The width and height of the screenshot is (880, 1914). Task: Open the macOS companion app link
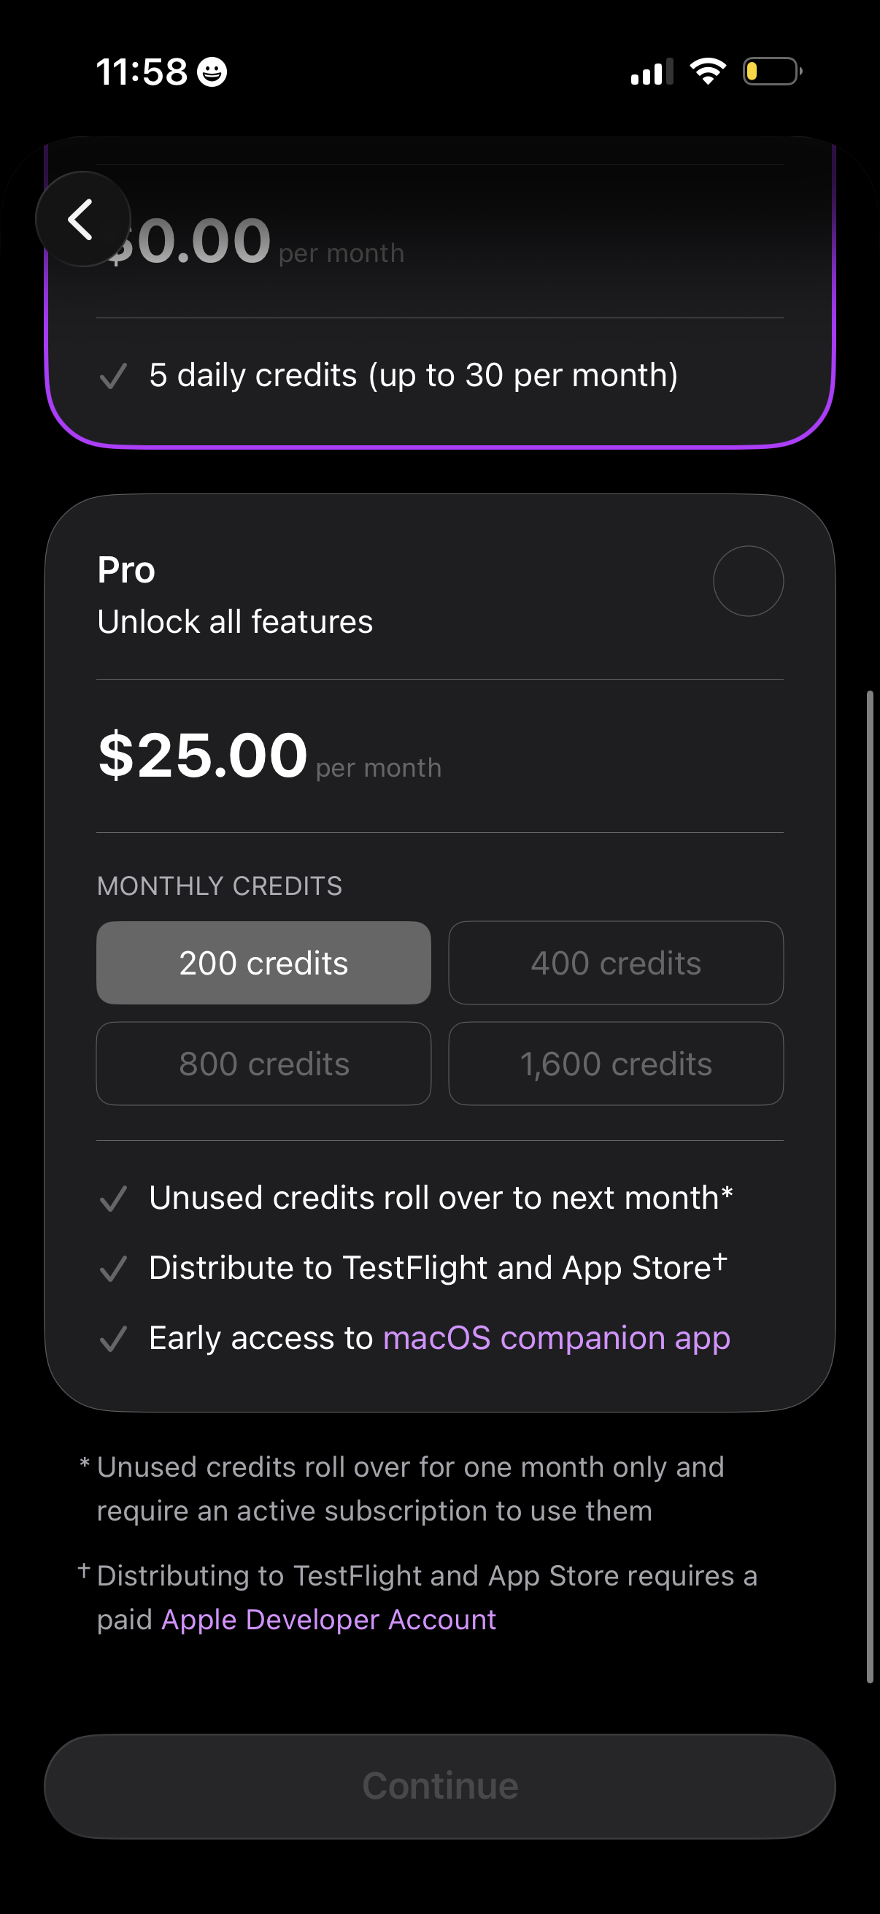click(556, 1337)
